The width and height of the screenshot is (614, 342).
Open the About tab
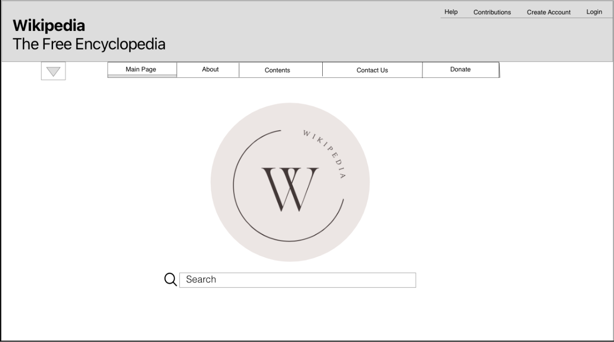208,70
